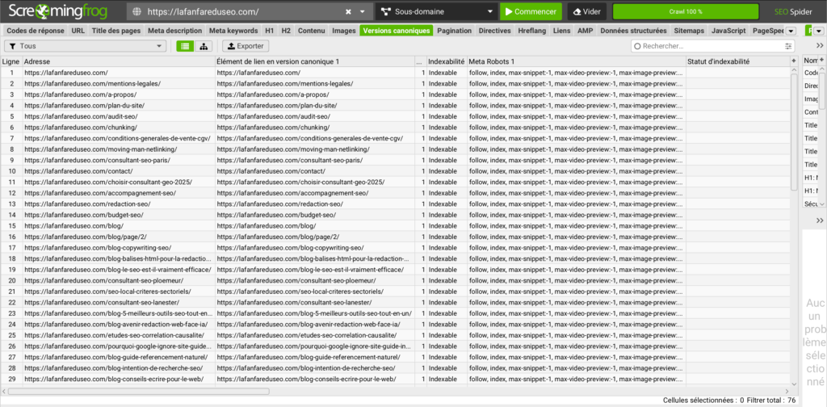Click the funnel filter icon

click(10, 47)
